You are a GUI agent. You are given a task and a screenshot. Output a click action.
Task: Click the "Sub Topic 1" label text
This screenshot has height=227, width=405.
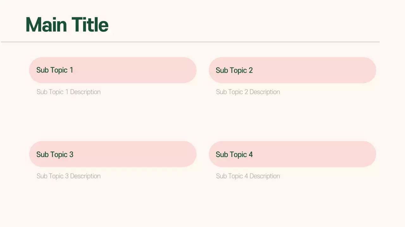tap(55, 70)
